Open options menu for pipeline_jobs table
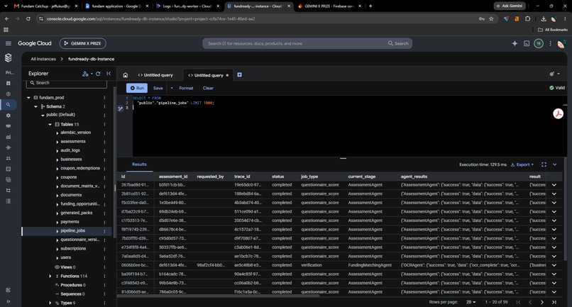This screenshot has width=572, height=307. [104, 231]
